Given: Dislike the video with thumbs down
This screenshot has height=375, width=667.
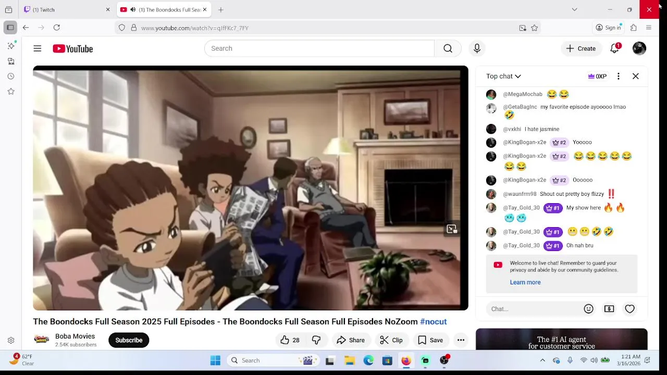Looking at the screenshot, I should (316, 340).
